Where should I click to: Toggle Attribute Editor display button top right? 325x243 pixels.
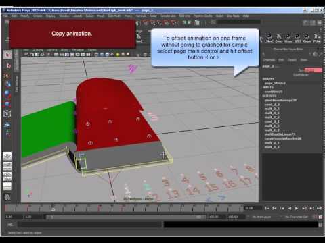[x=306, y=22]
